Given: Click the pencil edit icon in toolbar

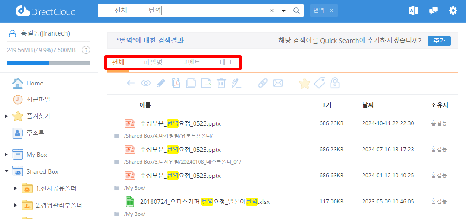Looking at the screenshot, I should tap(161, 83).
